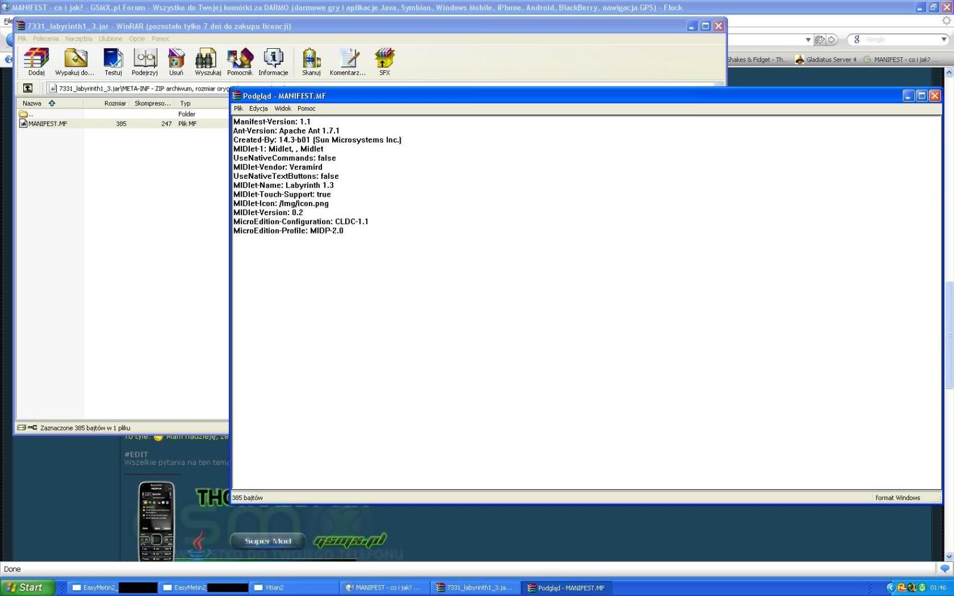
Task: Sort file list by Rozmiar column
Action: [x=114, y=103]
